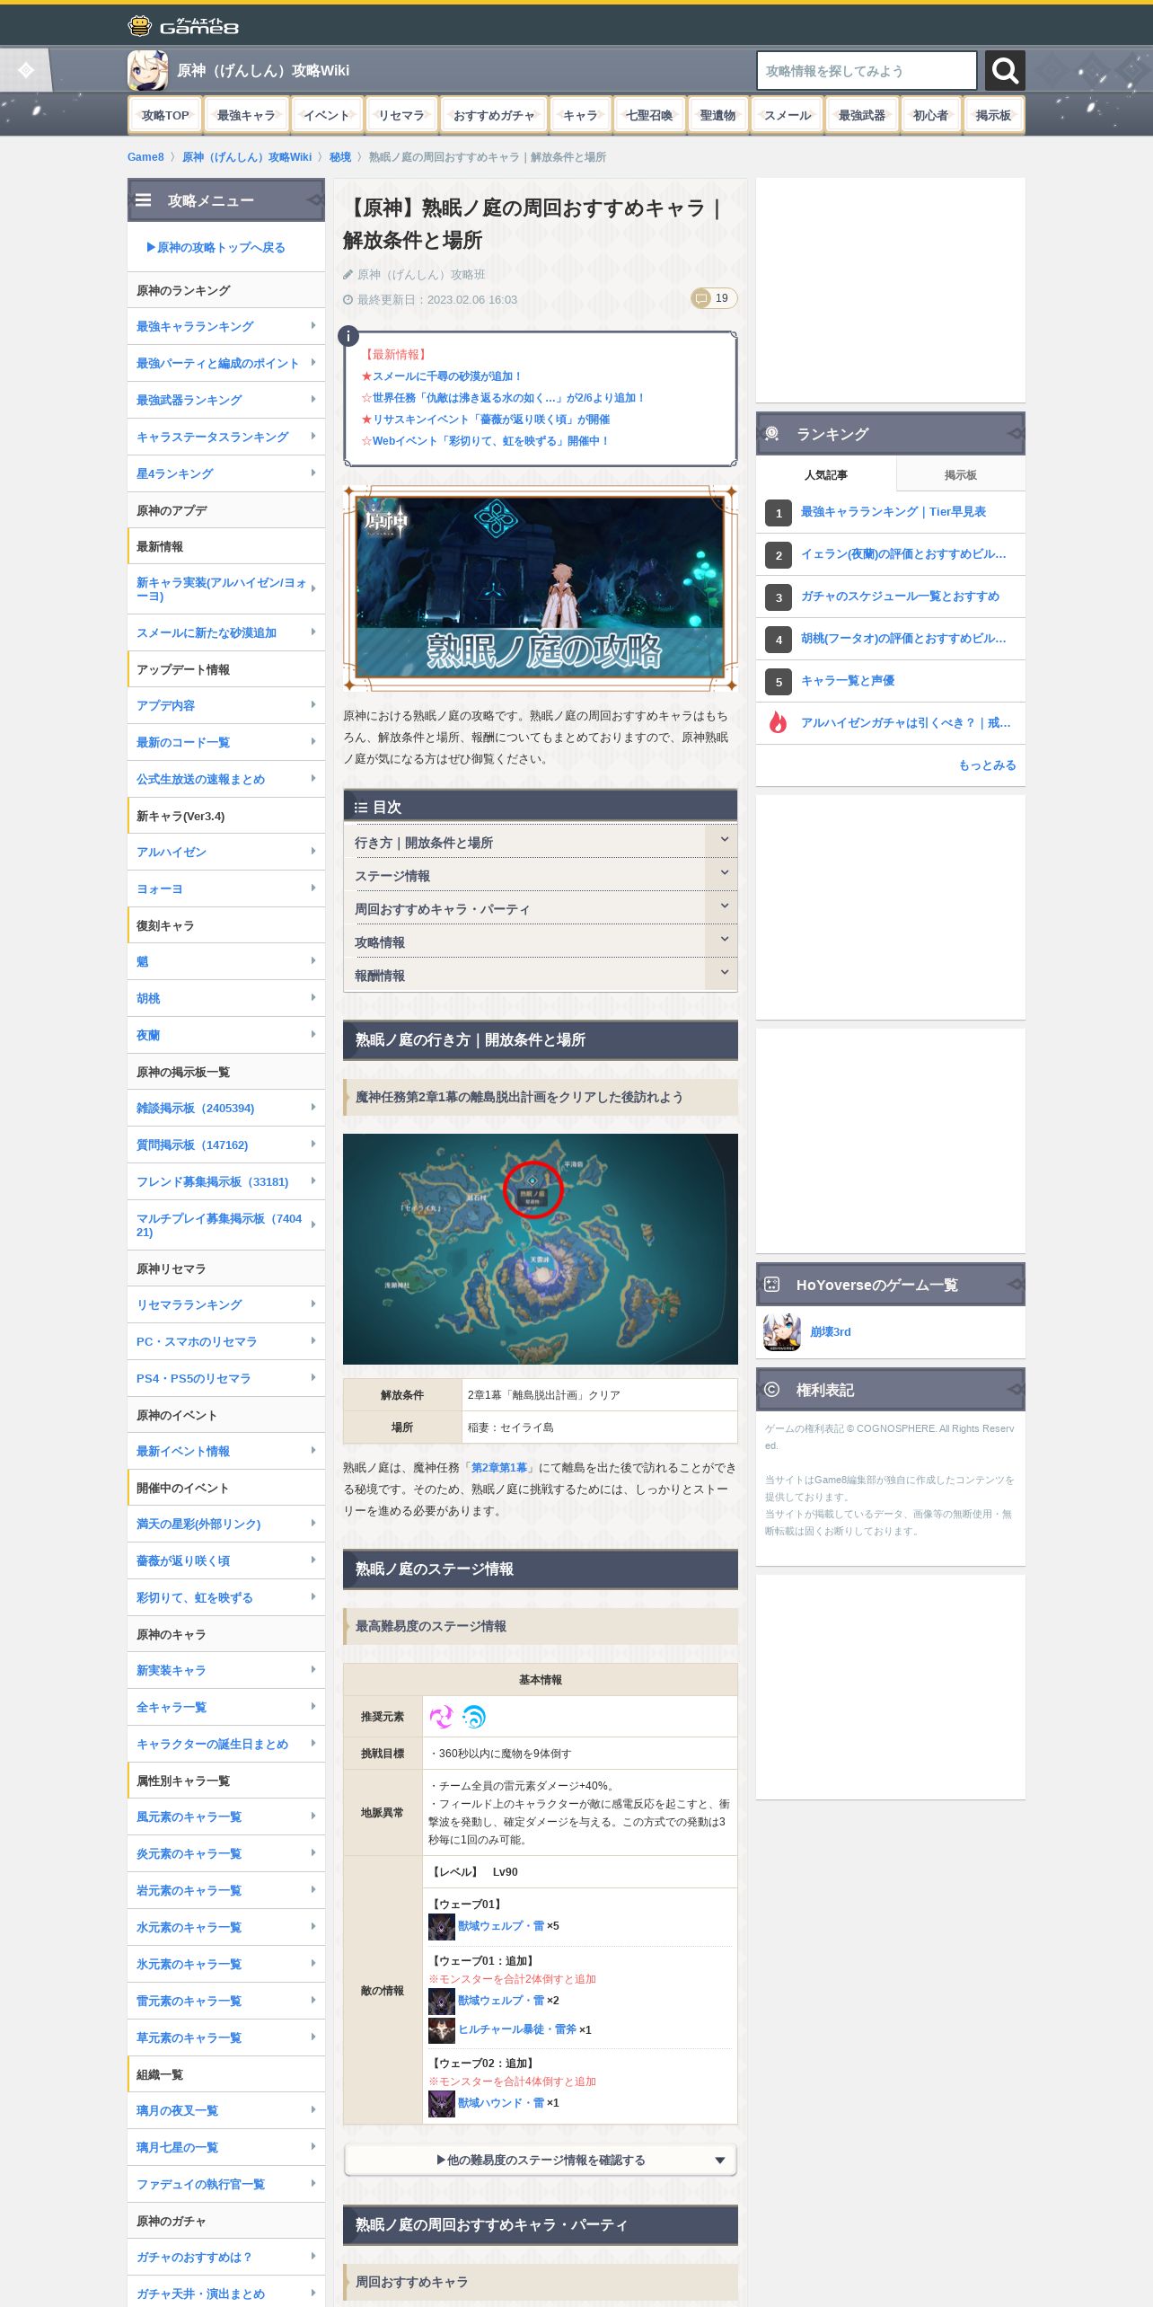This screenshot has width=1153, height=2307.
Task: Click the Genshin wiki character avatar icon
Action: (147, 70)
